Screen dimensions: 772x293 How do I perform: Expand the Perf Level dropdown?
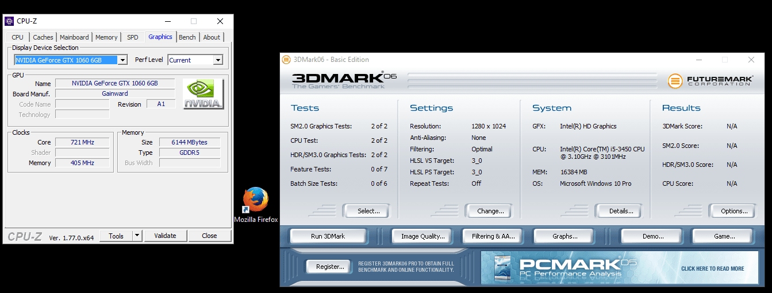click(218, 60)
